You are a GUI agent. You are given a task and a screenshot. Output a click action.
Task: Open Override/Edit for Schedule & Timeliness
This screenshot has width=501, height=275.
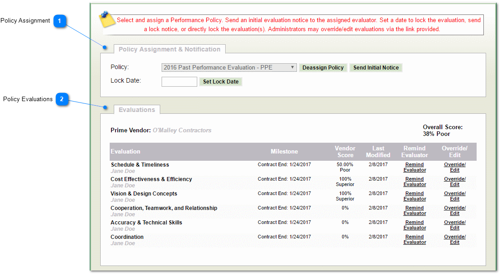[x=455, y=168]
